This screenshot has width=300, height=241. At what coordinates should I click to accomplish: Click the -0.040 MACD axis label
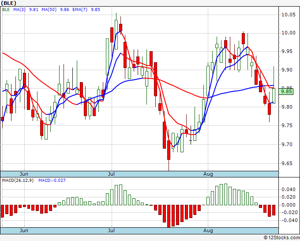pyautogui.click(x=289, y=220)
